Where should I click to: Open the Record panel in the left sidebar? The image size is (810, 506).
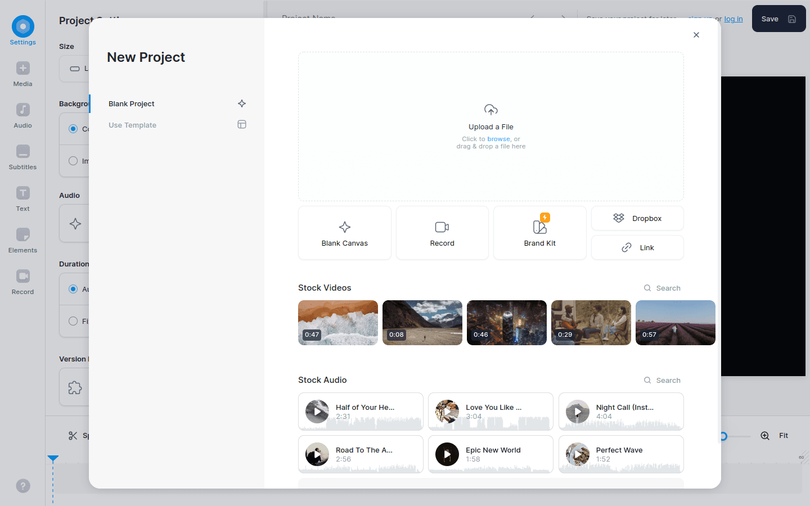click(x=22, y=281)
